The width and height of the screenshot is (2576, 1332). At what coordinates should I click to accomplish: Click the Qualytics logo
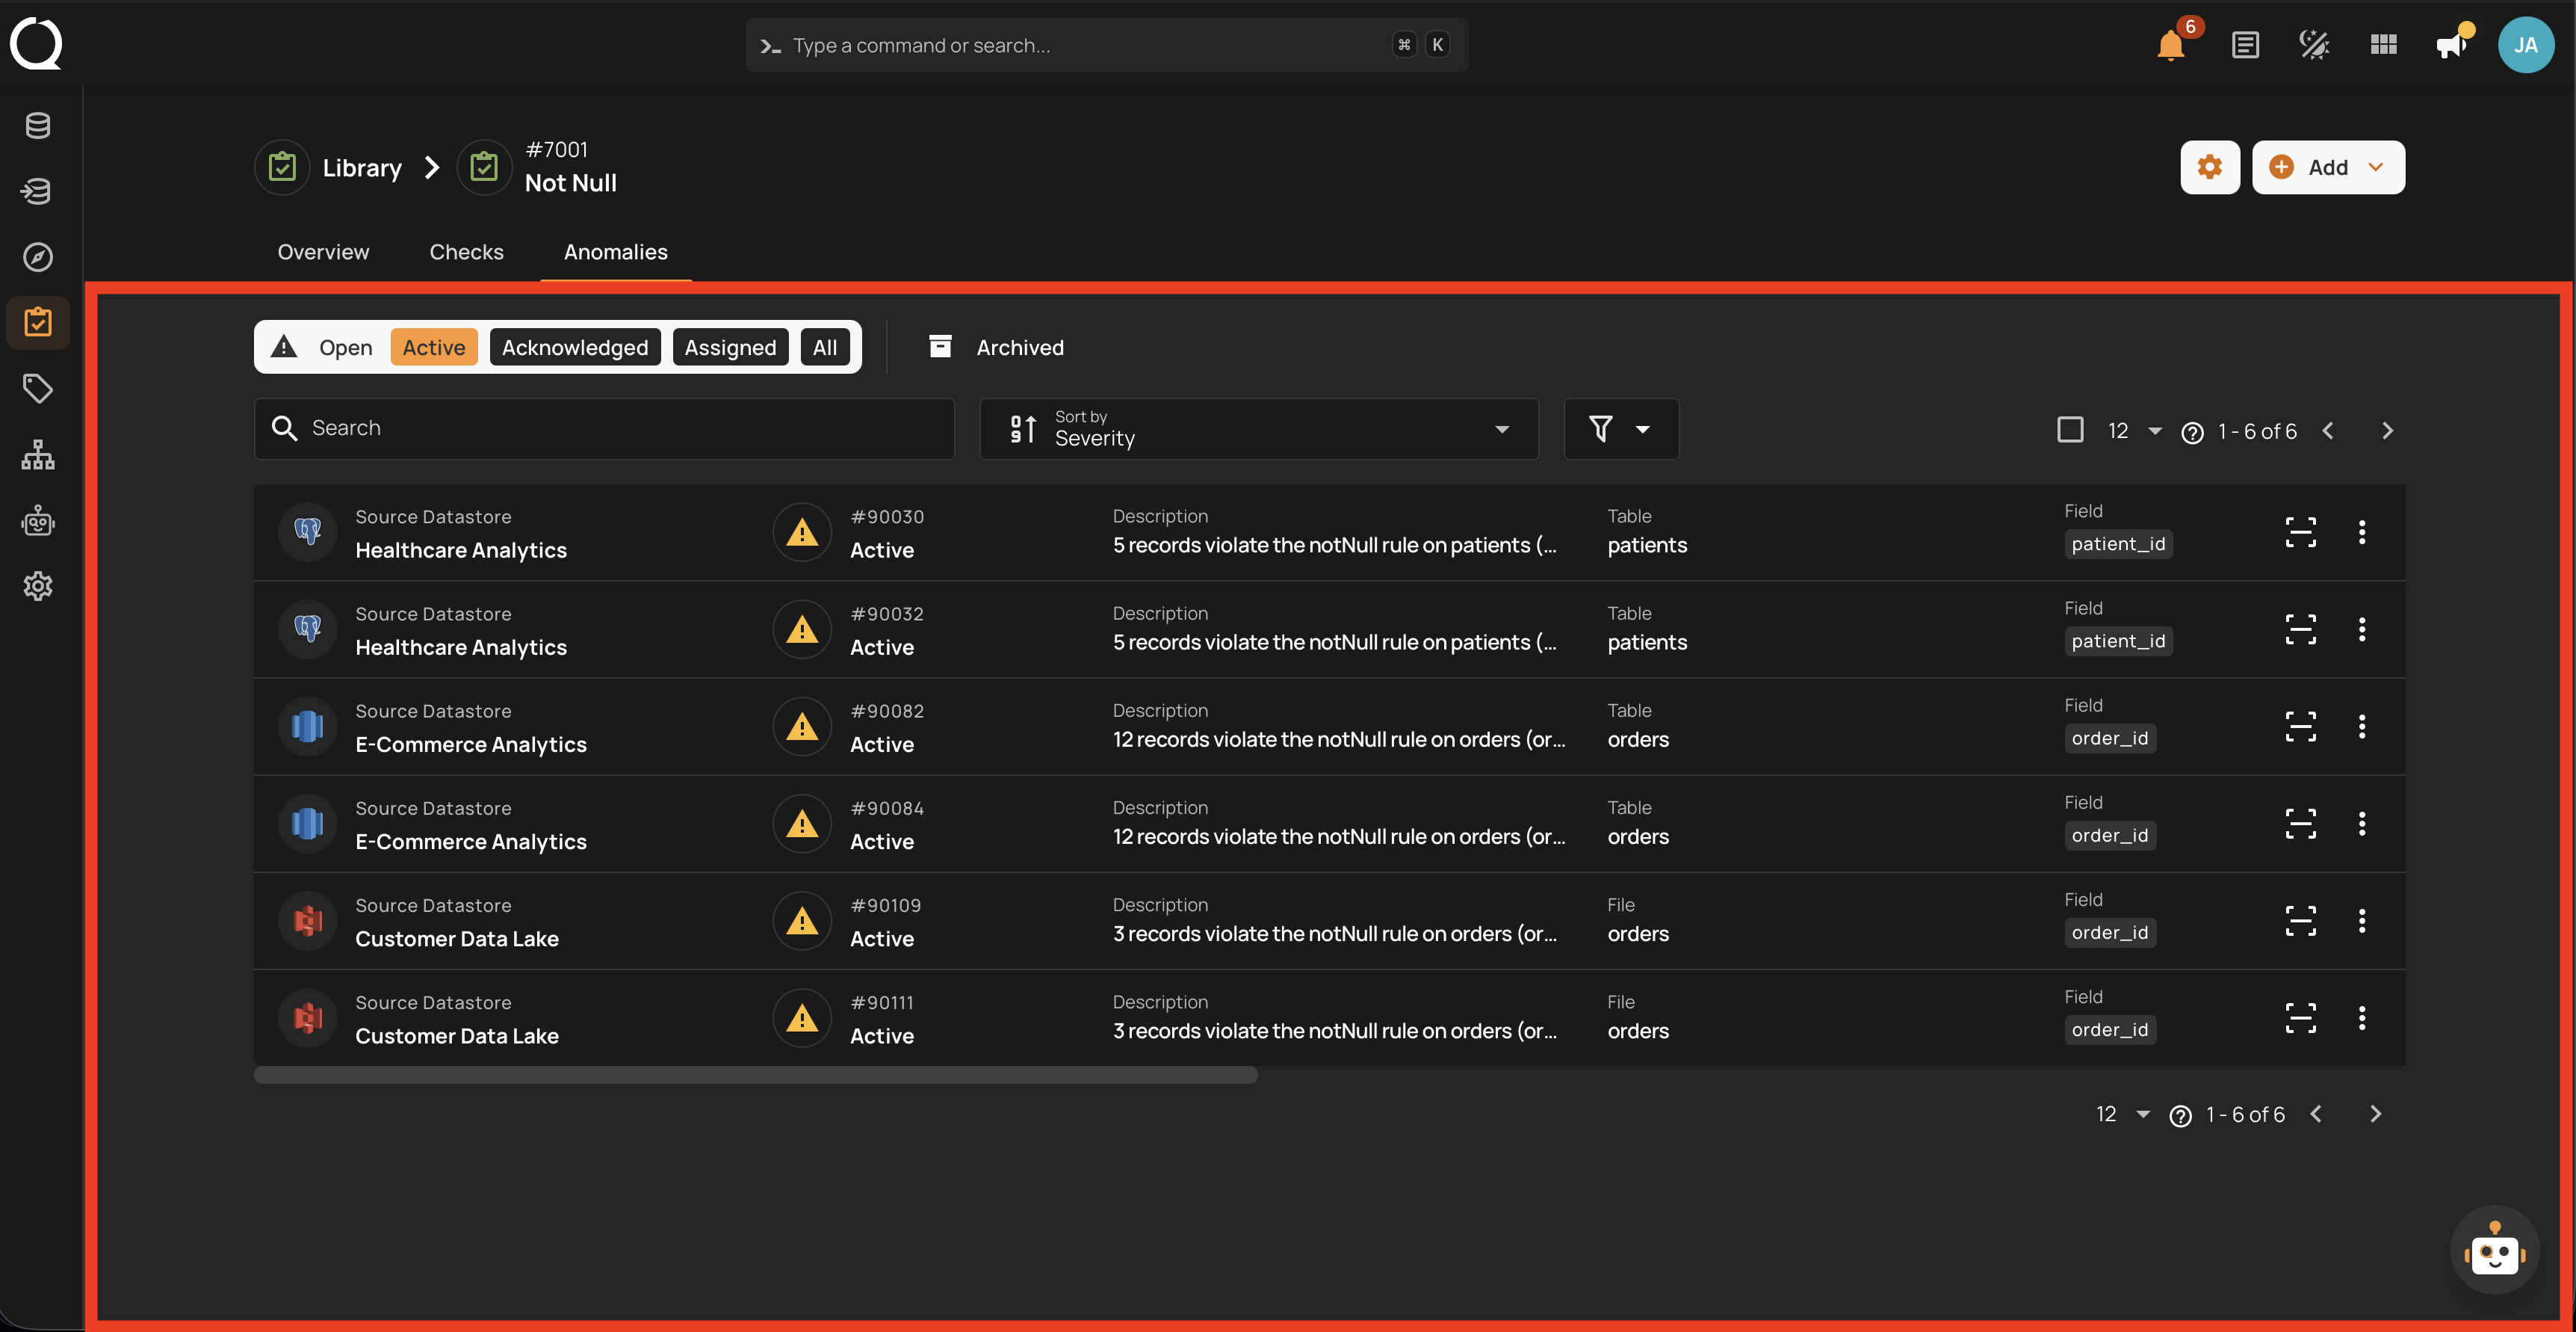click(x=37, y=44)
